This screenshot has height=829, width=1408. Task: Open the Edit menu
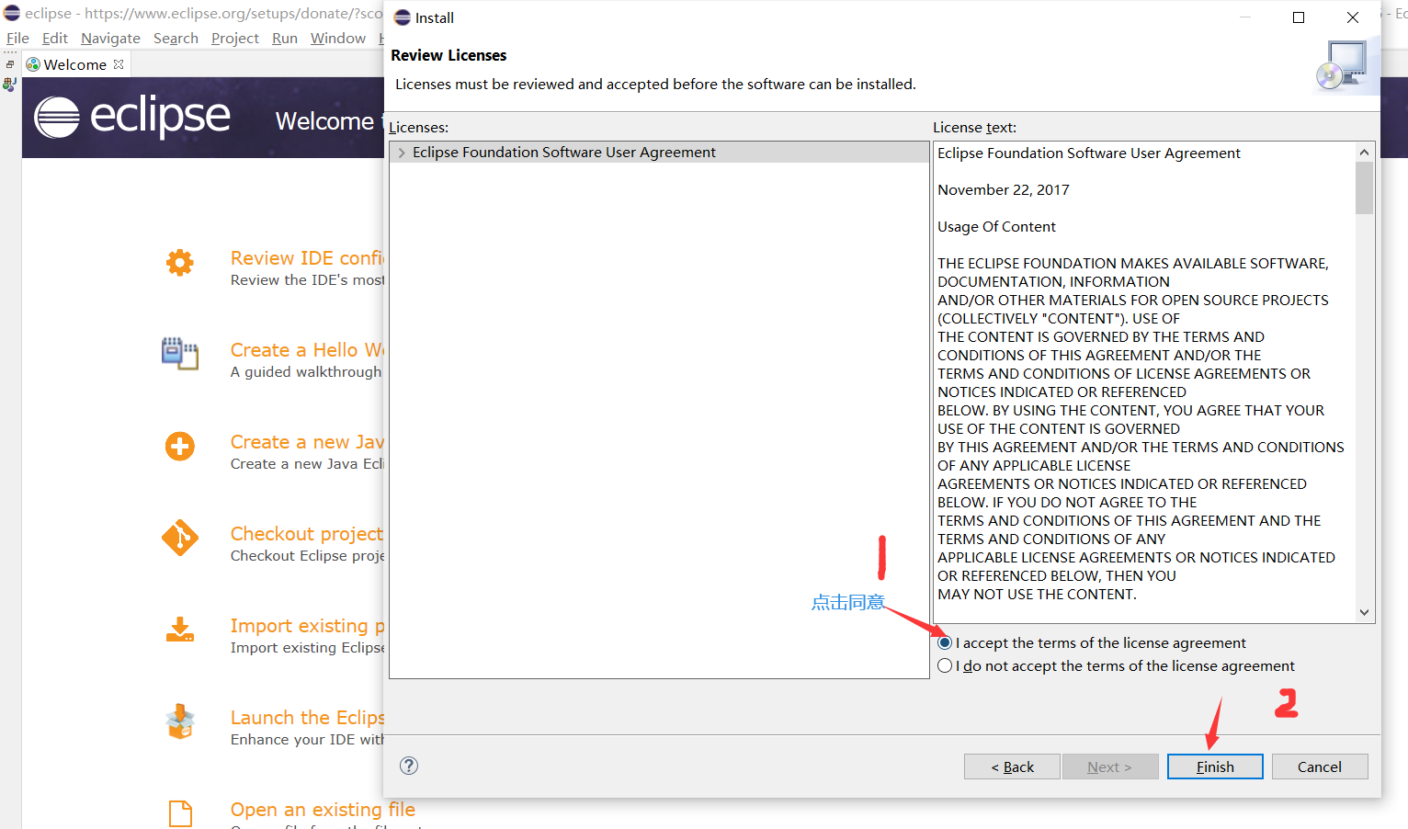[x=55, y=38]
